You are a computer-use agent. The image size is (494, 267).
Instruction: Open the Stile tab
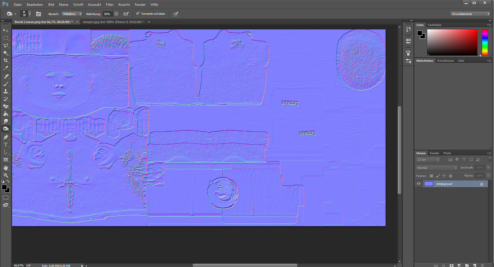click(461, 61)
